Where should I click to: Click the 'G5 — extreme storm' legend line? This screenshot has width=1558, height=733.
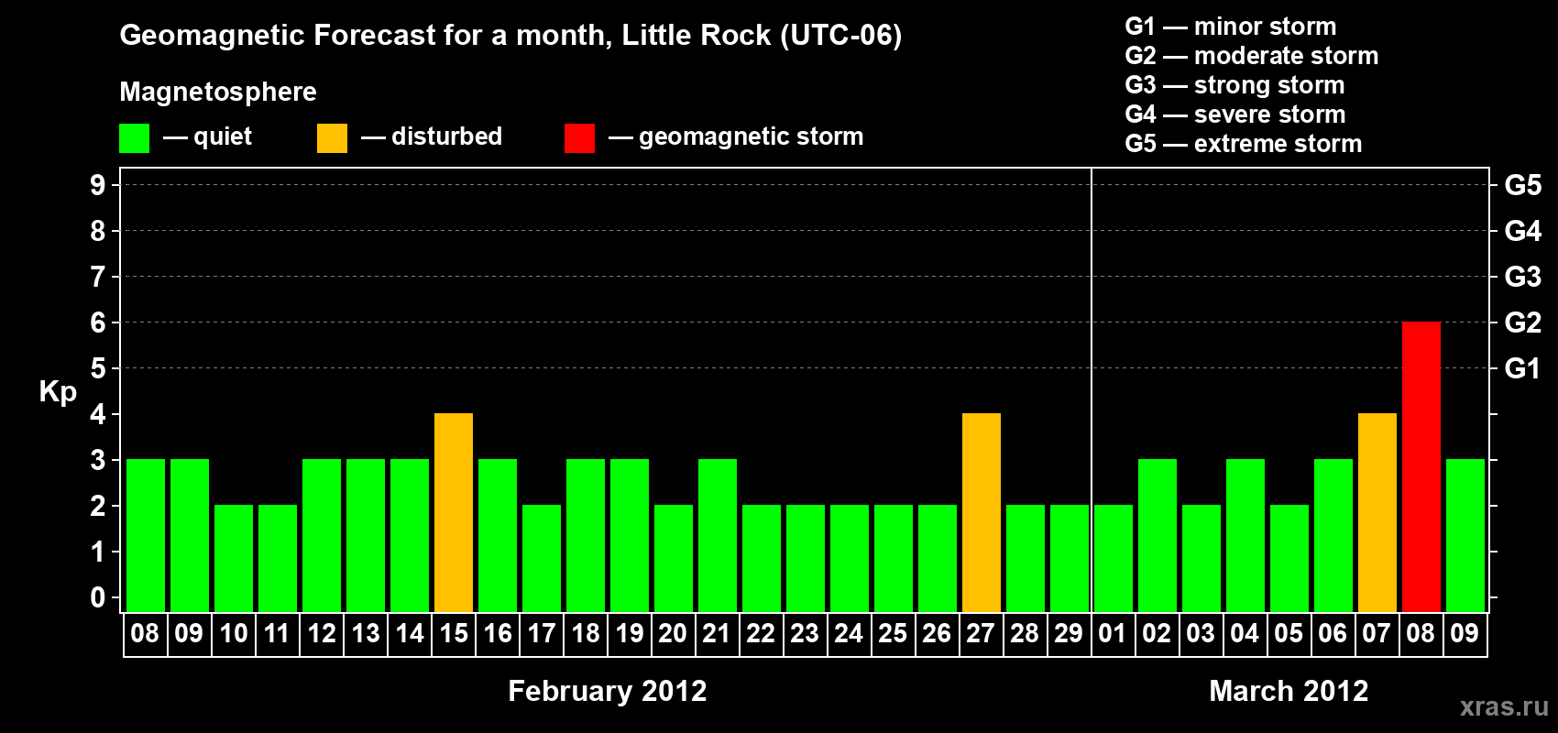point(1244,144)
